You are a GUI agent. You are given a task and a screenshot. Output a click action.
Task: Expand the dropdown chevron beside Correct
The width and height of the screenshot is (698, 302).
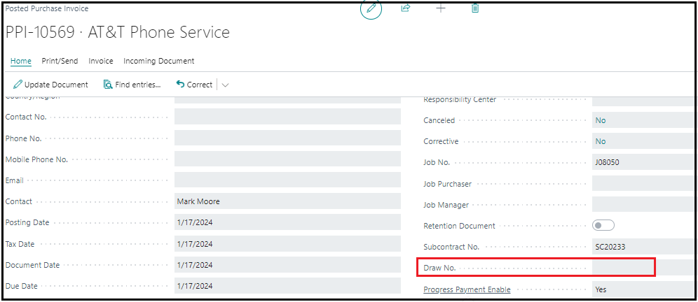[225, 85]
